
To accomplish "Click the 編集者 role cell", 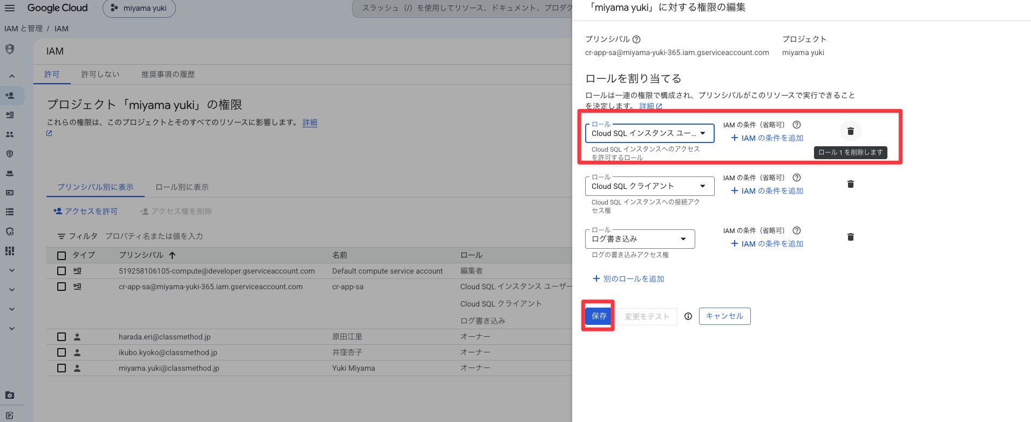I will (471, 271).
